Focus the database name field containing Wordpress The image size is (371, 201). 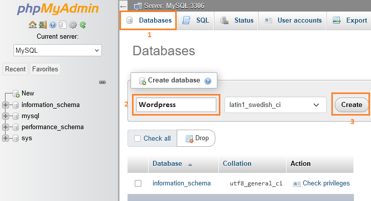coord(176,105)
